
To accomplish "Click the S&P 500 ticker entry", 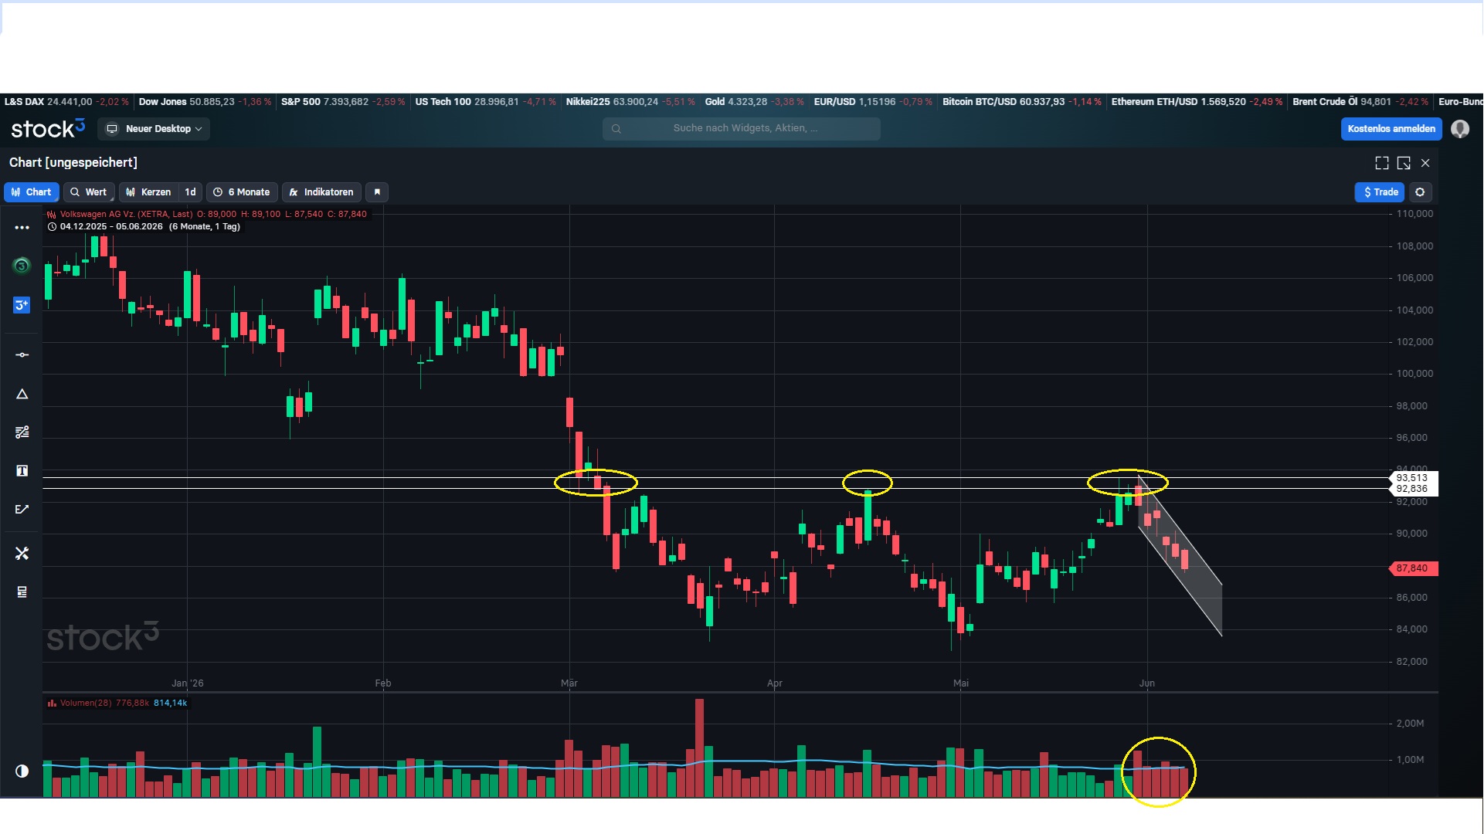I will pyautogui.click(x=343, y=102).
